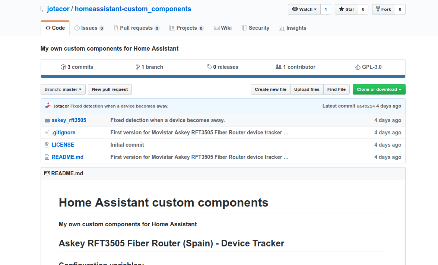Click the Create new file button
Viewport: 438px width, 265px height.
click(x=270, y=89)
